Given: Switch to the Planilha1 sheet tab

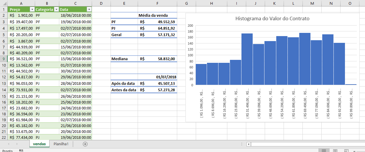Looking at the screenshot, I should [x=61, y=144].
